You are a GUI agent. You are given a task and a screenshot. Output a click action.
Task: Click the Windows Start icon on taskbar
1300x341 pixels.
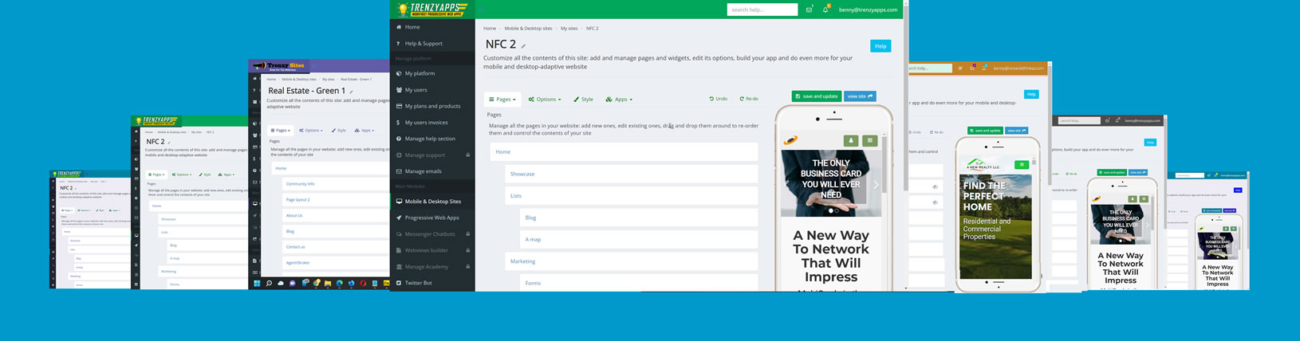tap(257, 283)
